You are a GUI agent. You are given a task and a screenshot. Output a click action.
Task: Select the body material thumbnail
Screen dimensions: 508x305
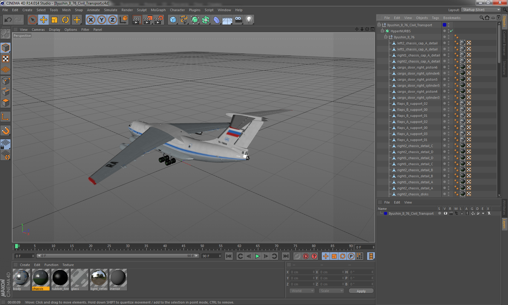(x=21, y=280)
